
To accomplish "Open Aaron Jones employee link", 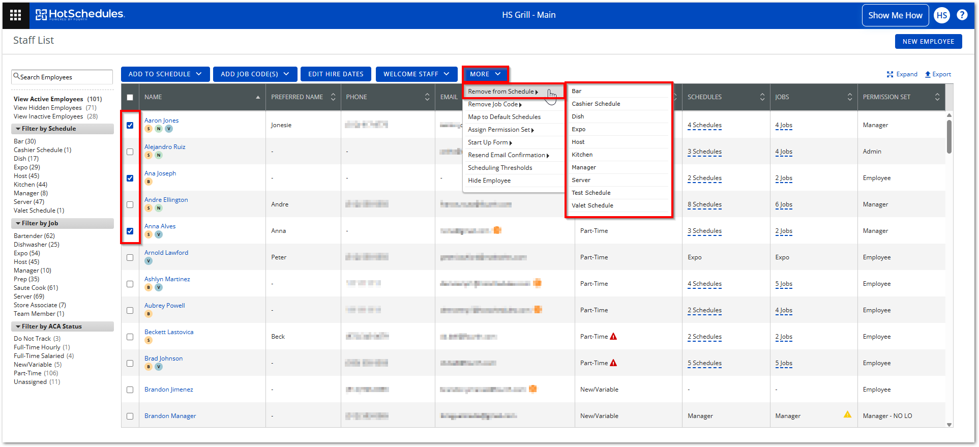I will pos(161,121).
